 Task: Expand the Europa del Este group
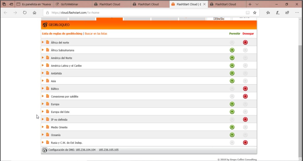coord(43,111)
